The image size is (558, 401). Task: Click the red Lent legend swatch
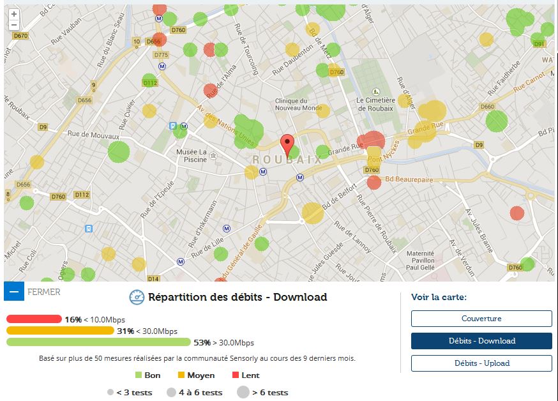pyautogui.click(x=235, y=375)
